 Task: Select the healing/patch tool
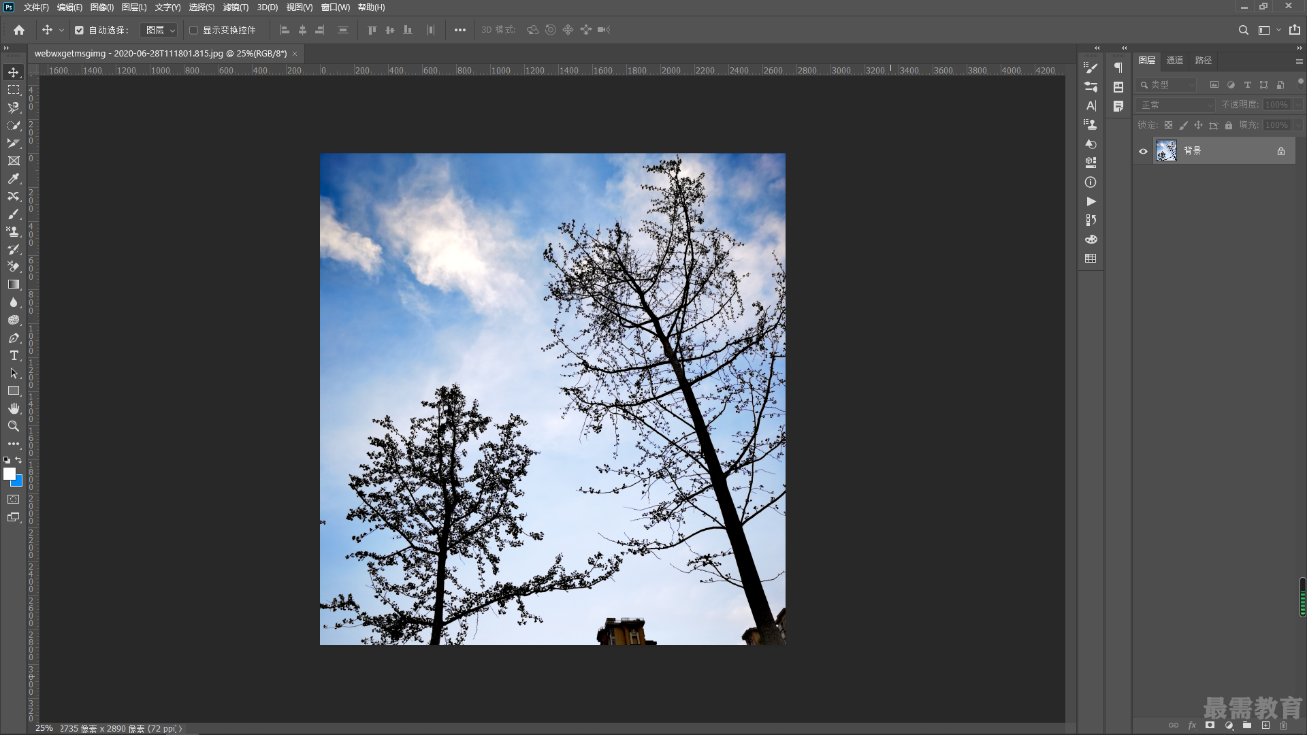click(x=14, y=196)
